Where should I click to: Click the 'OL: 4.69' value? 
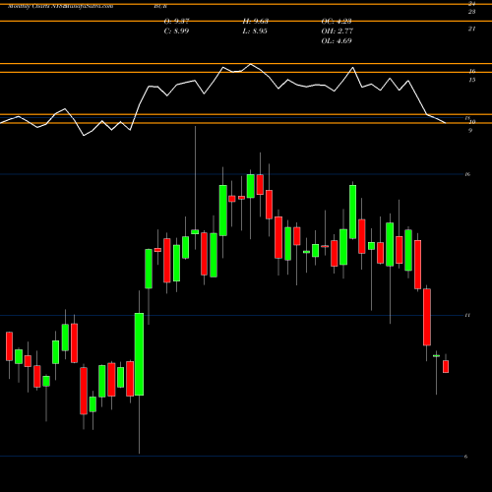coord(337,41)
